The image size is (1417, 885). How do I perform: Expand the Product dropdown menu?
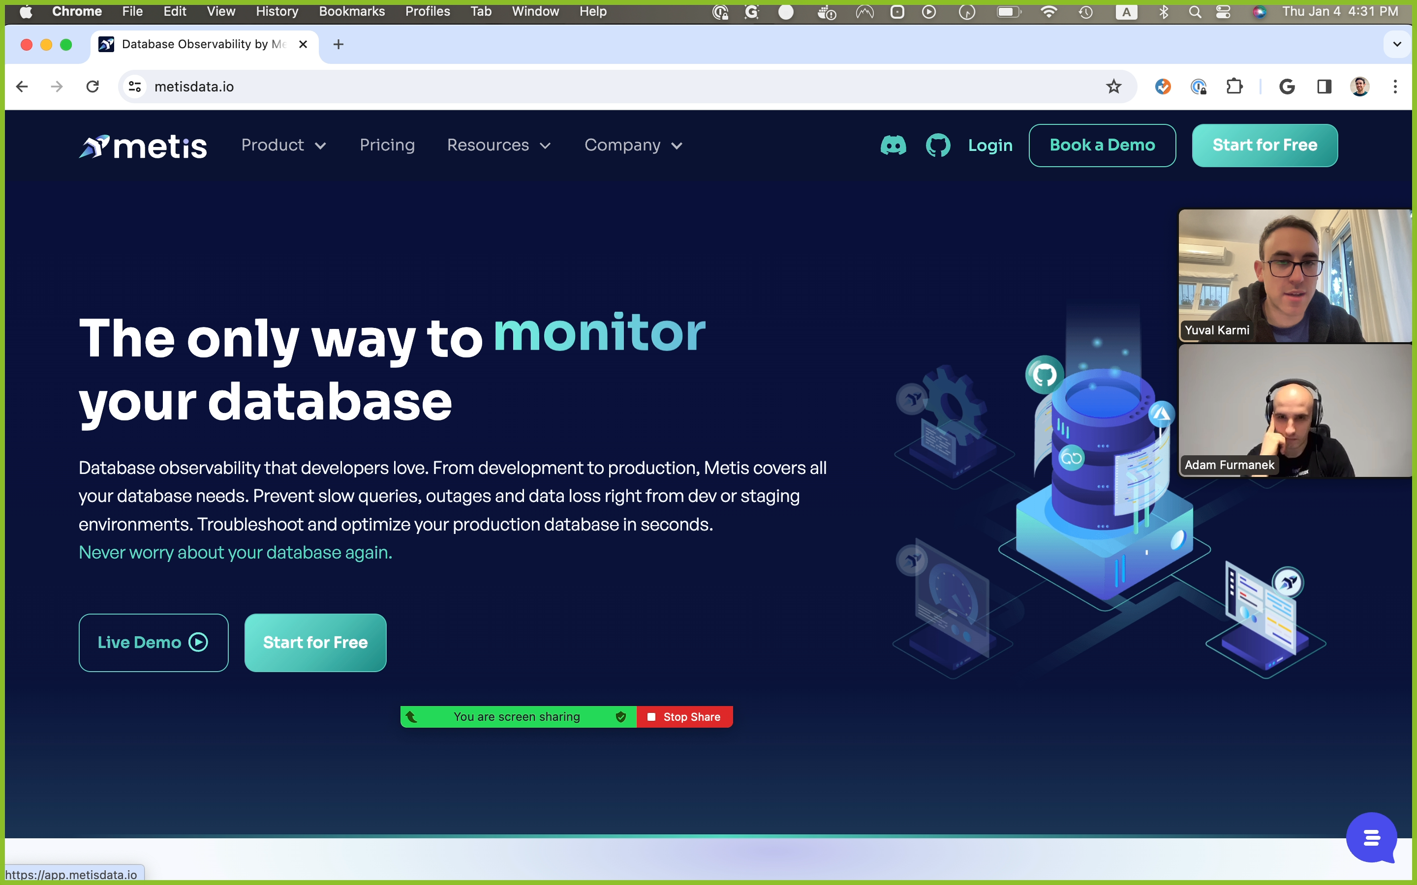pos(283,145)
